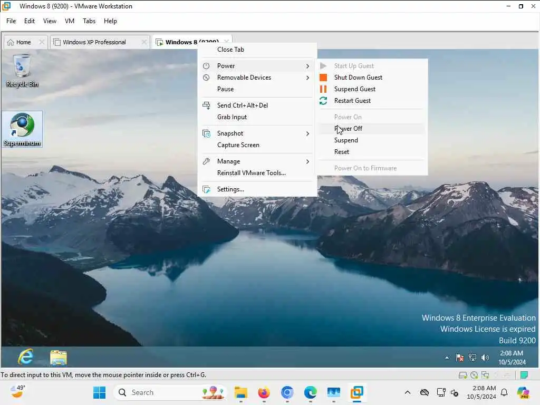The image size is (540, 405).
Task: Click the host taskbar Search box
Action: (170, 392)
